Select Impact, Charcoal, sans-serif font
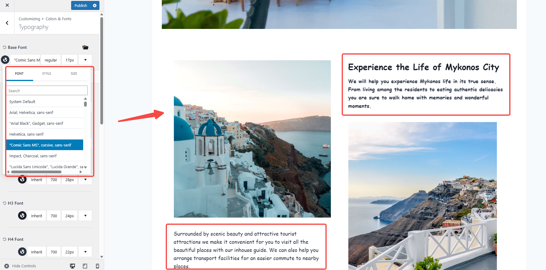Image resolution: width=546 pixels, height=270 pixels. (45, 156)
